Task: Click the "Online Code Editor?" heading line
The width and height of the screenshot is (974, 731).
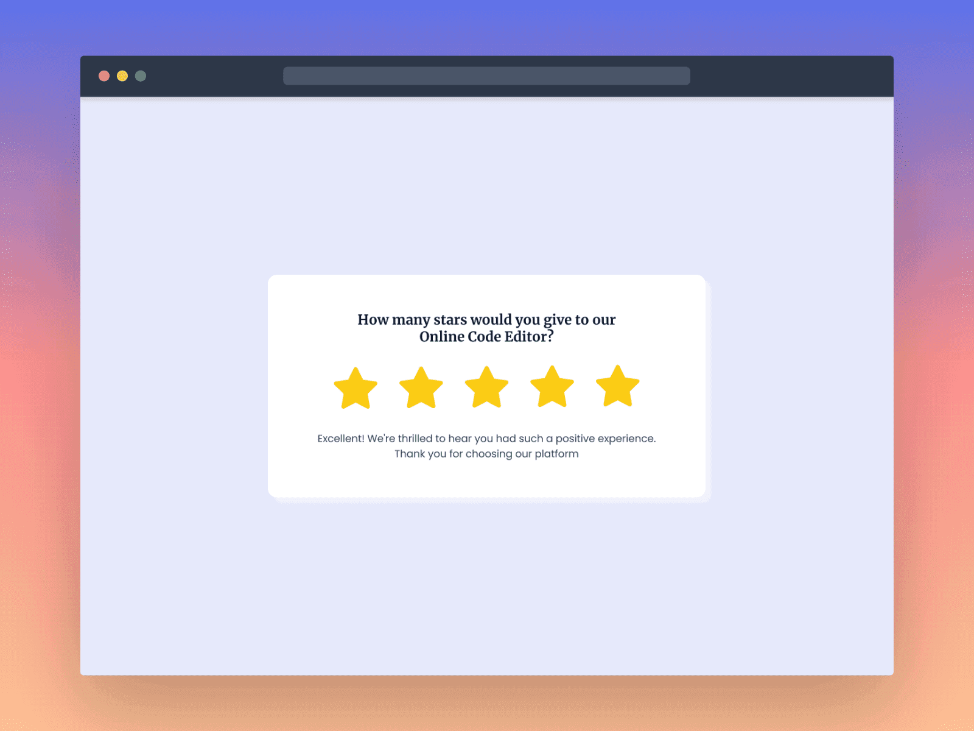Action: pos(486,337)
